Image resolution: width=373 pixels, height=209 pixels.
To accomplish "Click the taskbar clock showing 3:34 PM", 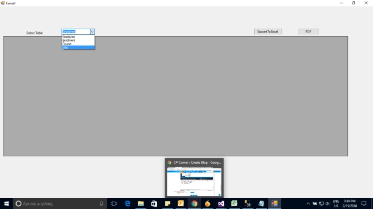I will pyautogui.click(x=349, y=203).
